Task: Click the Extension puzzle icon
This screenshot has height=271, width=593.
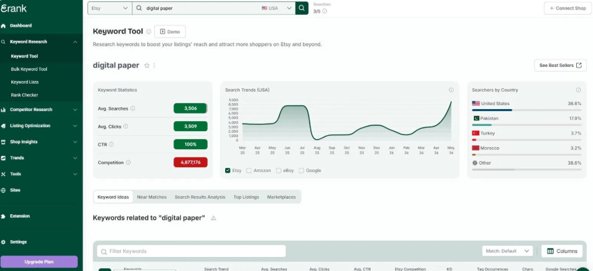Action: point(3,216)
